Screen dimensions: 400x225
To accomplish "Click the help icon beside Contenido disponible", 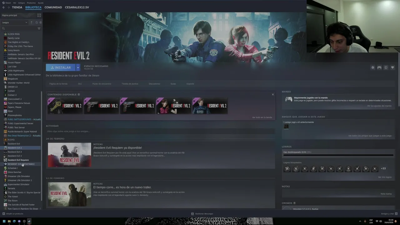I will tap(79, 94).
